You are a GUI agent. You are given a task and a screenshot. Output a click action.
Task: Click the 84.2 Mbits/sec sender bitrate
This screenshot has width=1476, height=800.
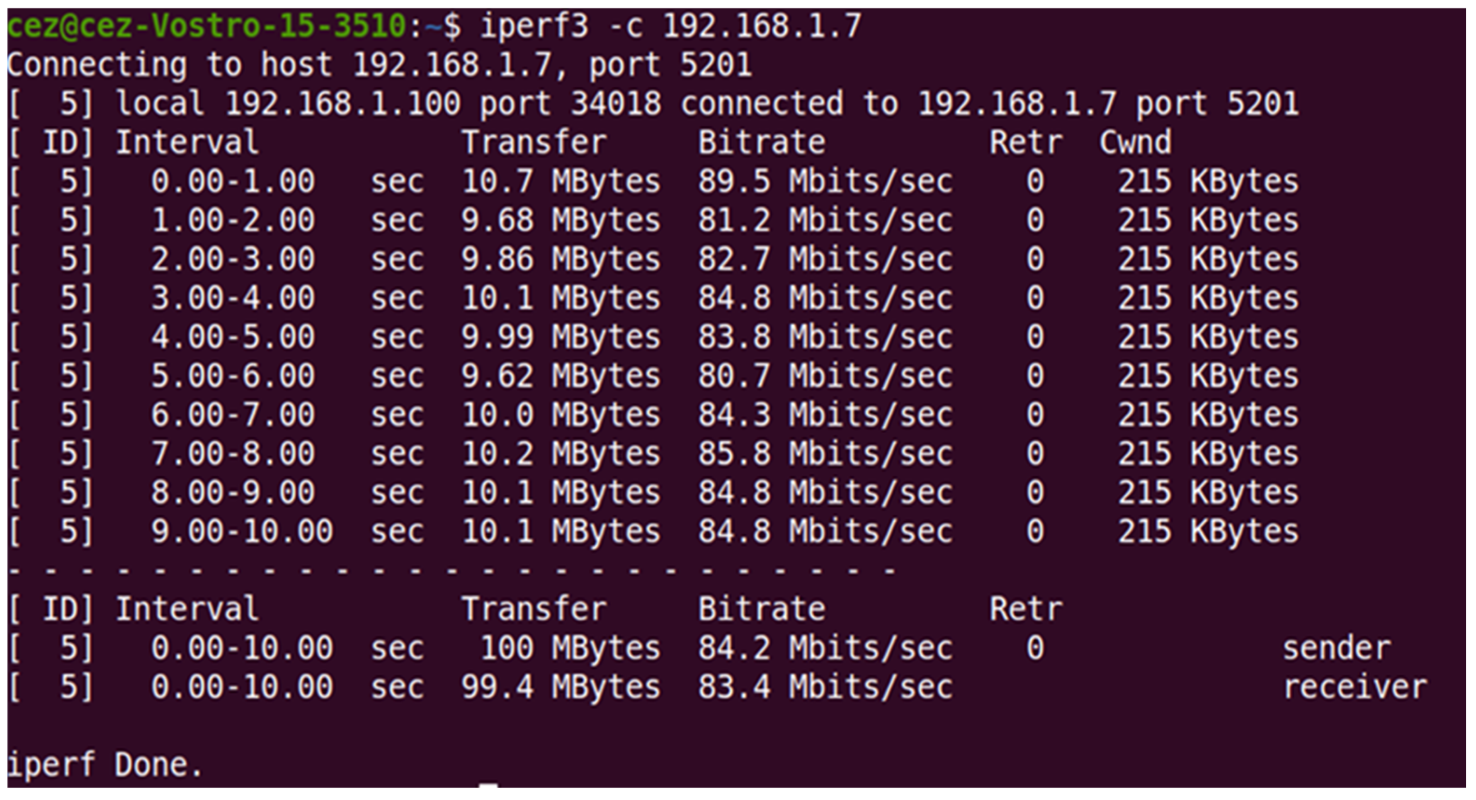click(x=825, y=649)
